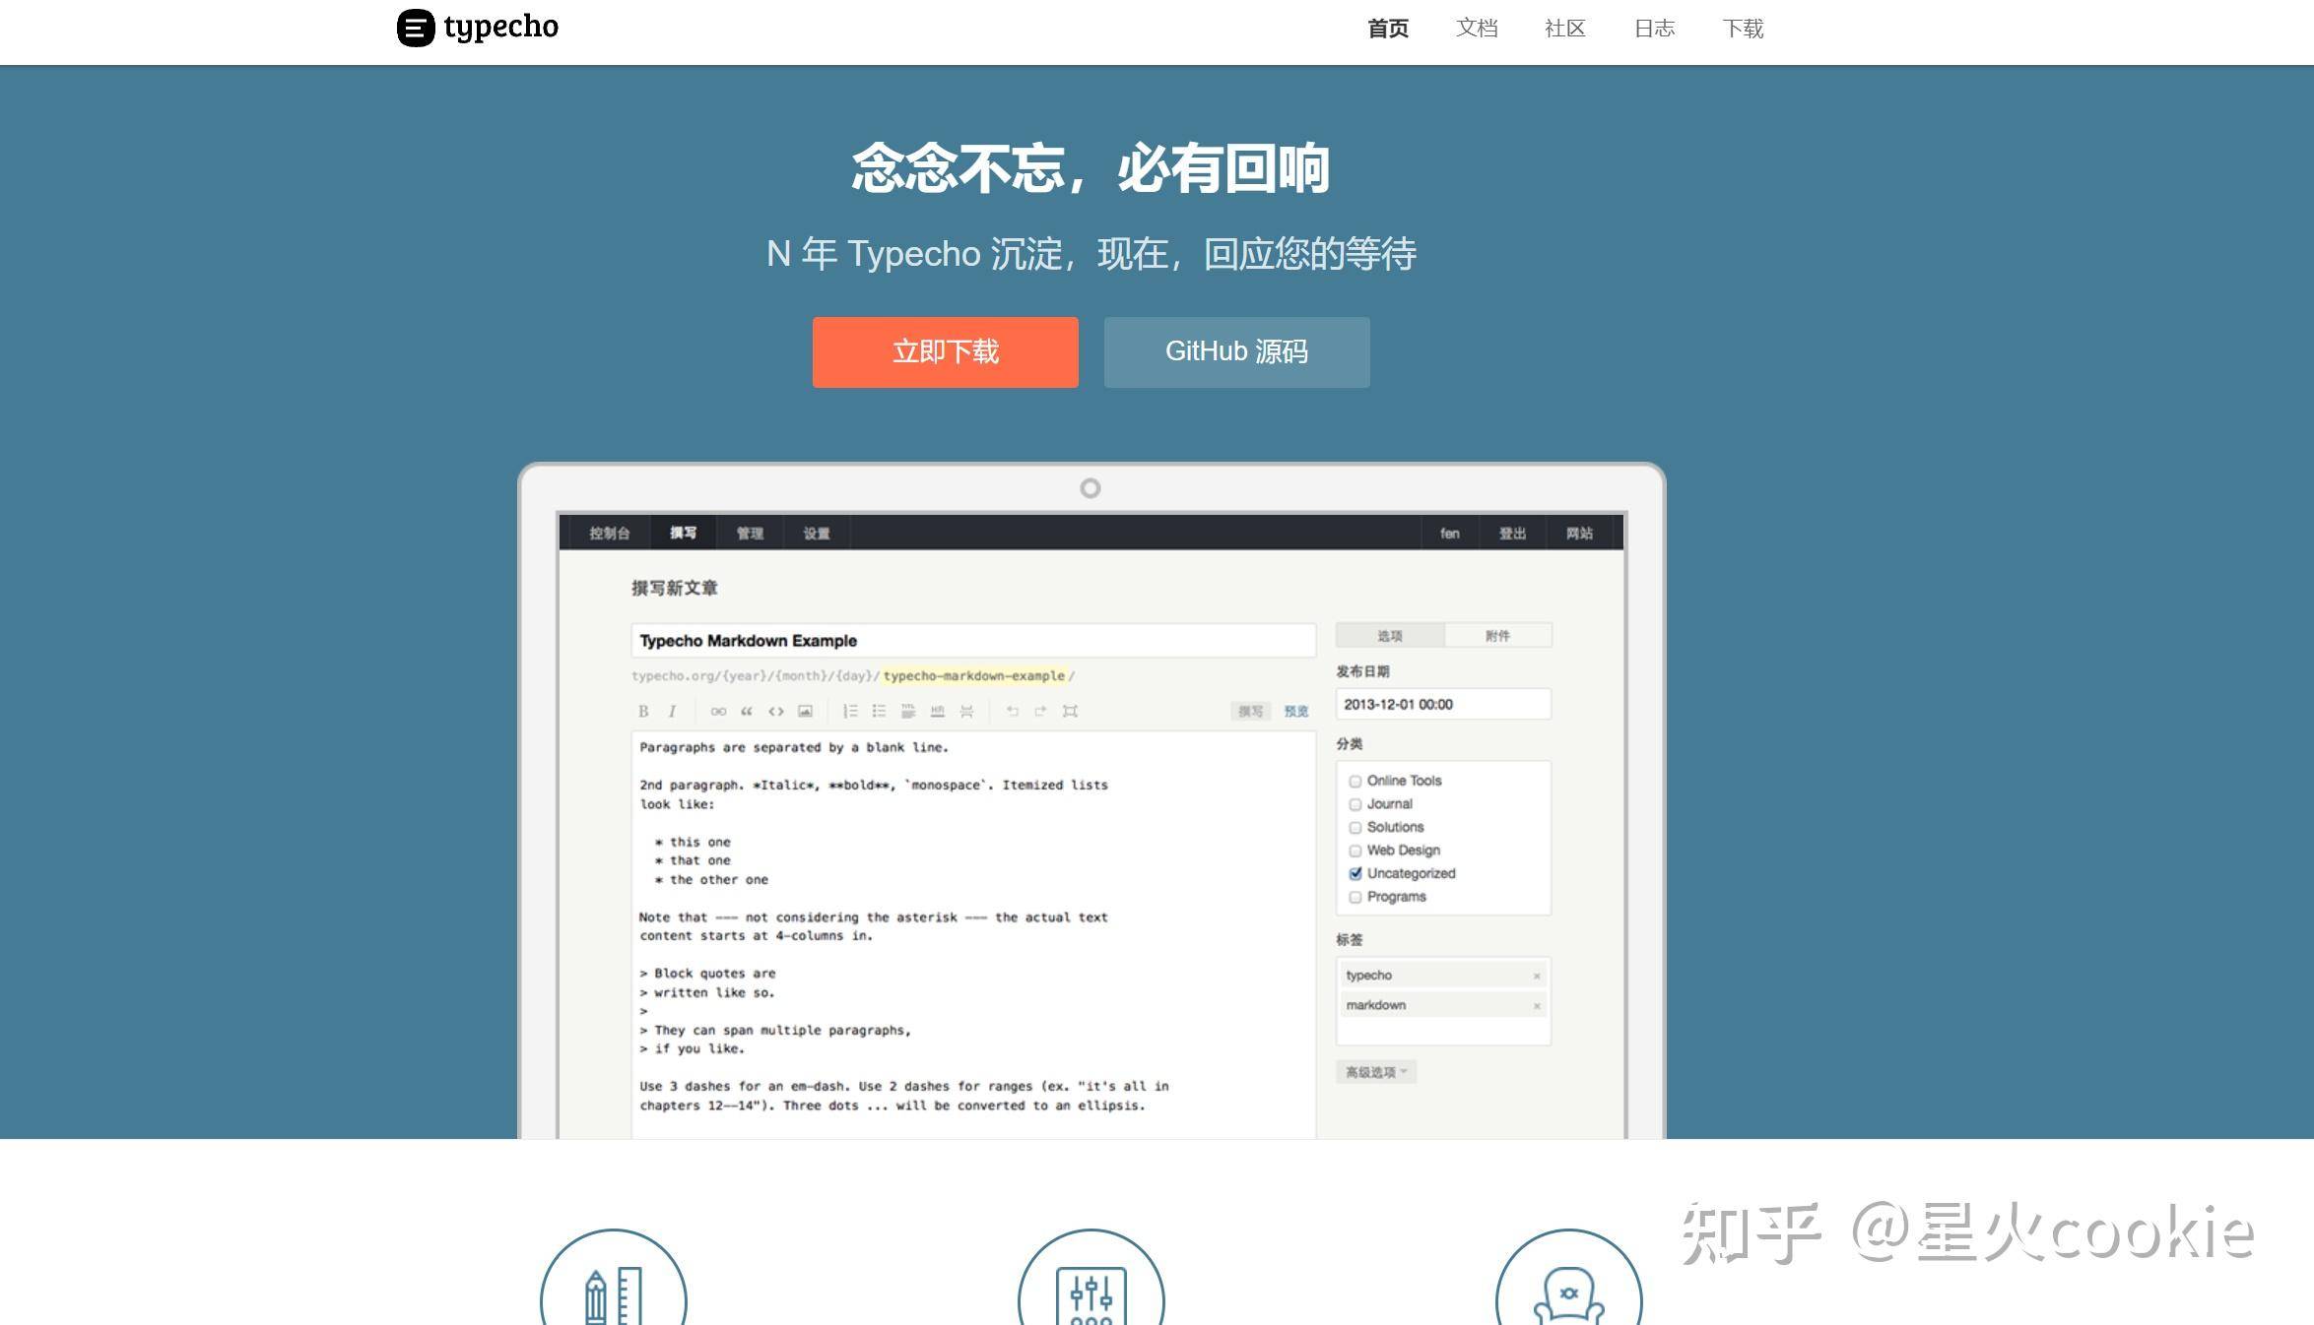Screen dimensions: 2314x1325
Task: Uncheck the Uncategorized category
Action: click(1355, 874)
